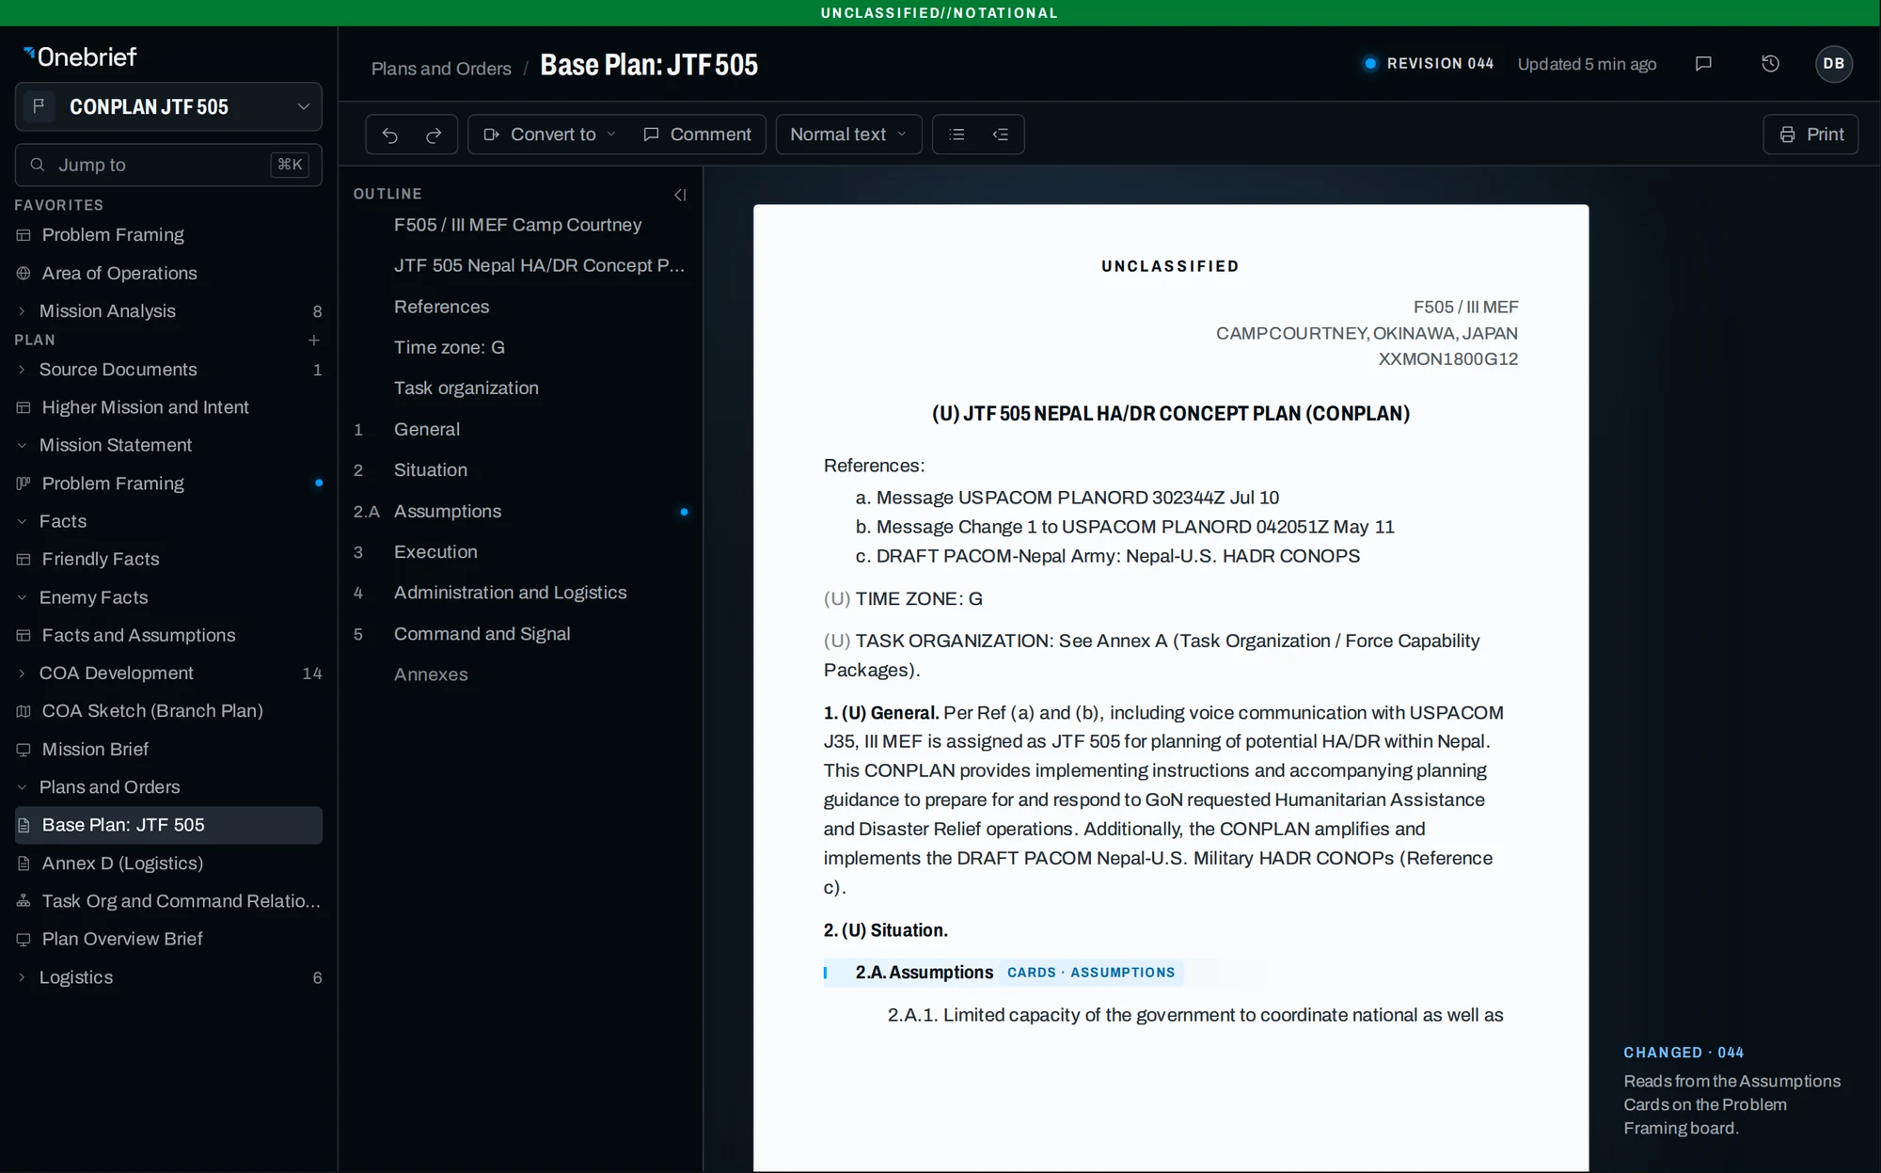Screen dimensions: 1881x1173
Task: Jump to Assumptions in outline
Action: (x=520, y=511)
